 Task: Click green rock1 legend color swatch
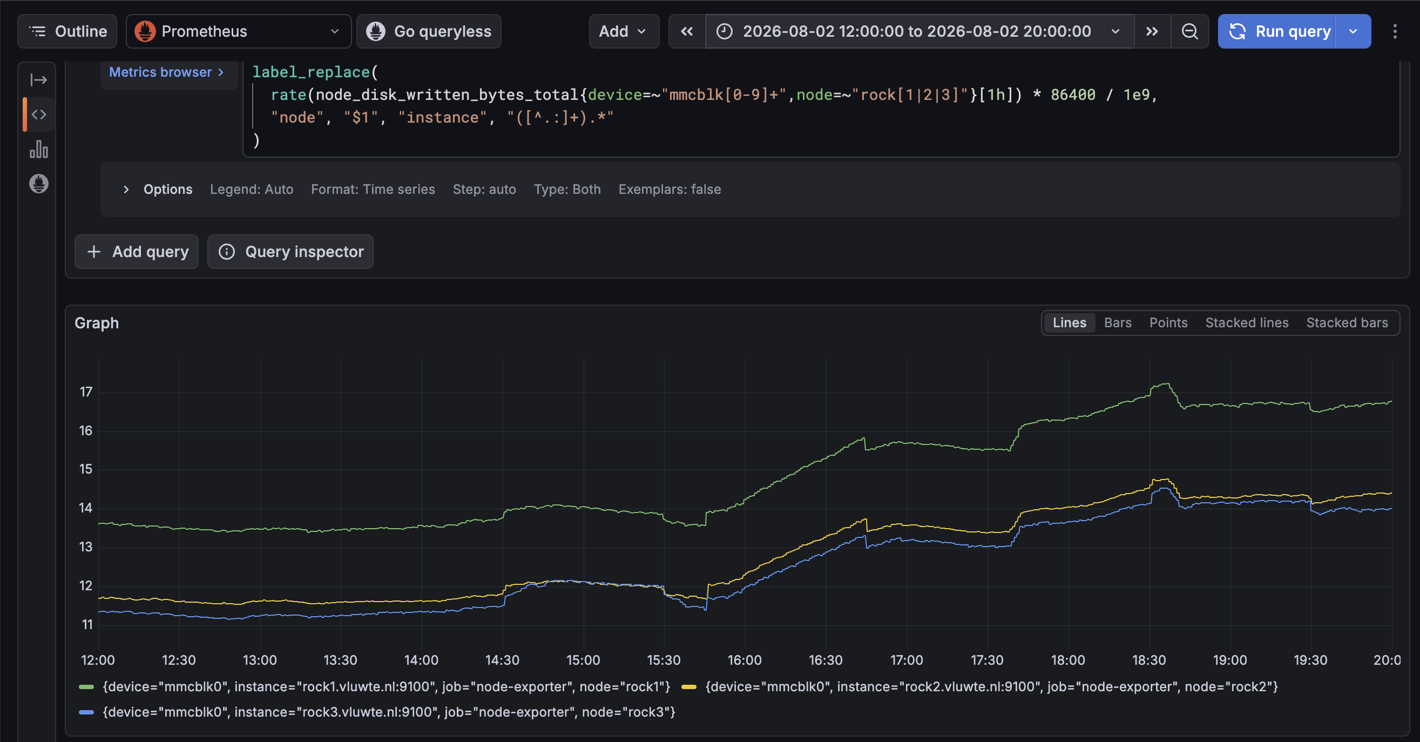(86, 687)
